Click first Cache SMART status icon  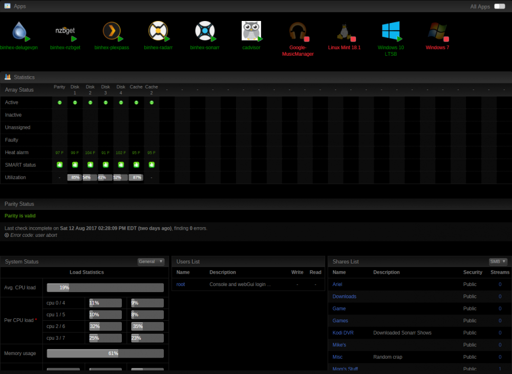(136, 165)
